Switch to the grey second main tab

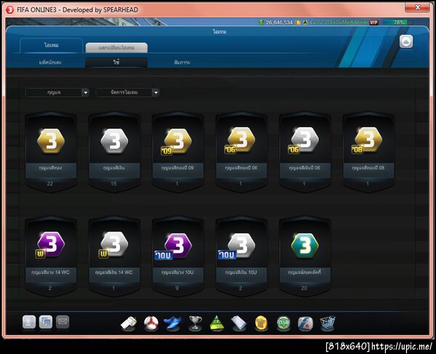point(116,48)
